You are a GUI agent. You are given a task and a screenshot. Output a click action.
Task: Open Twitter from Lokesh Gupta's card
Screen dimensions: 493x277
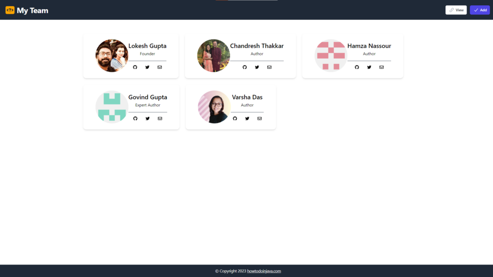point(147,67)
